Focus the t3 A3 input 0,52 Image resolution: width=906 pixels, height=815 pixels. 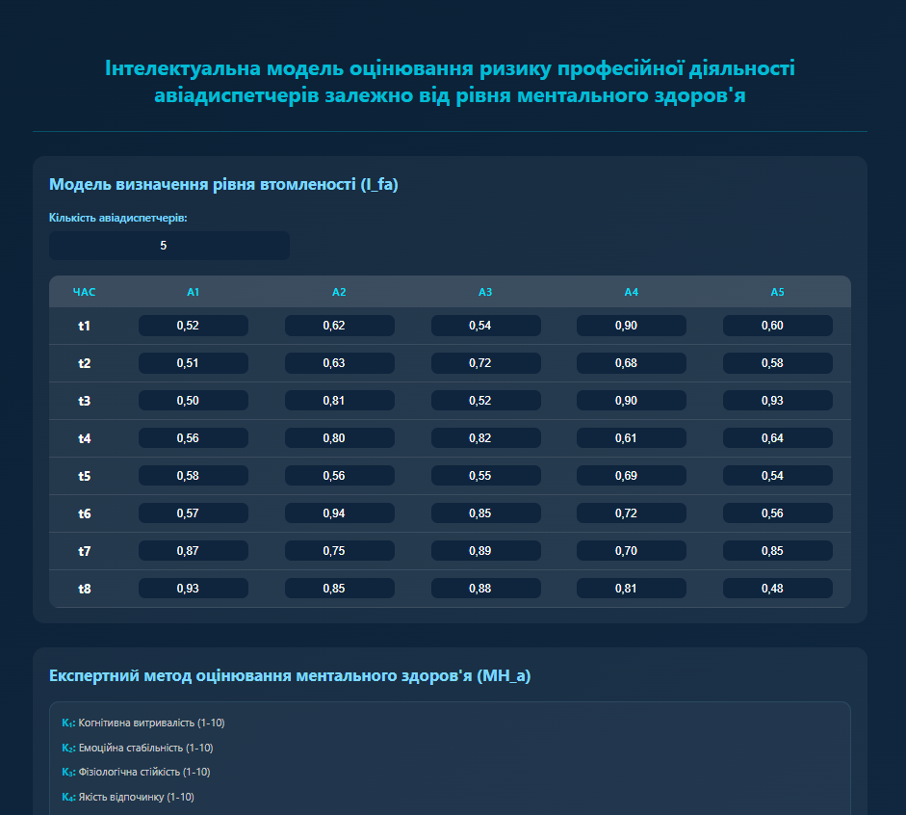pyautogui.click(x=486, y=401)
